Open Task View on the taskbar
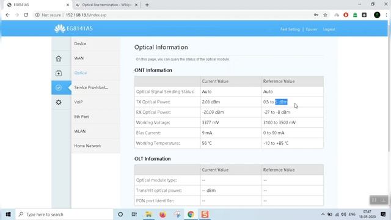Viewport: 391px width, 220px height. (x=134, y=215)
